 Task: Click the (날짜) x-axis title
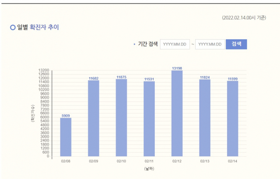click(149, 168)
